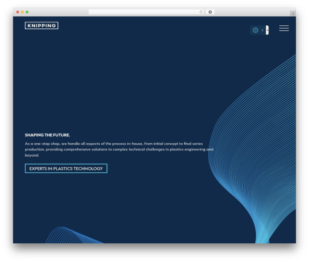This screenshot has height=262, width=309.
Task: Click the browser reload icon
Action: coord(201,12)
